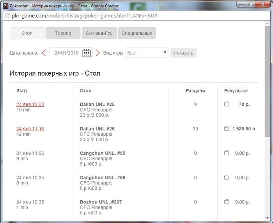The image size is (273, 223).
Task: Open the calendar date picker icon
Action: (x=86, y=53)
